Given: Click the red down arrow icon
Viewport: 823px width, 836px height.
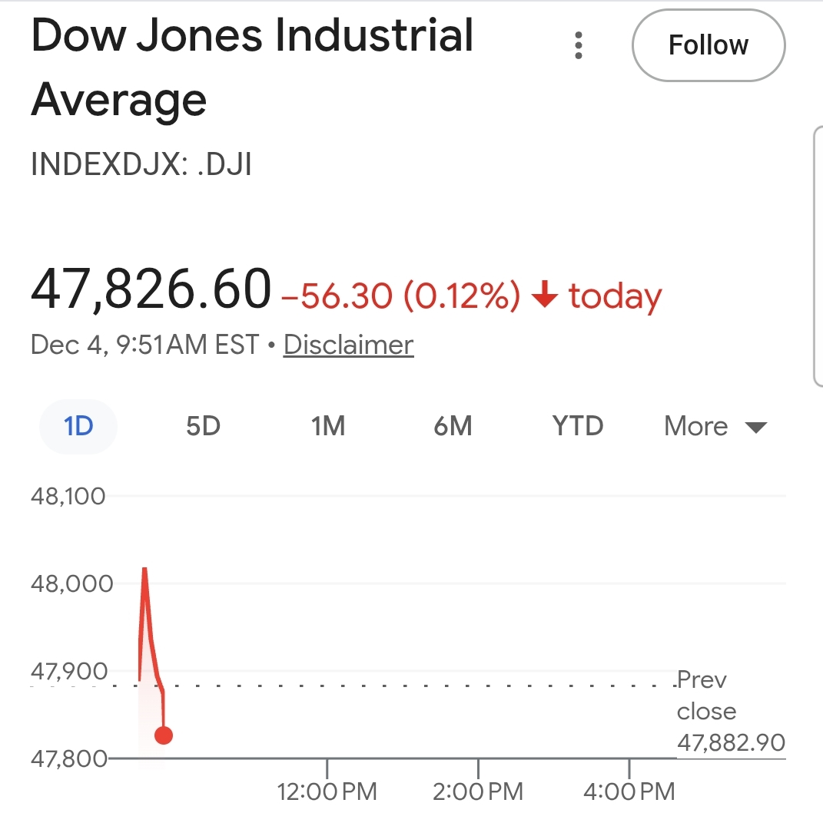Looking at the screenshot, I should (544, 296).
